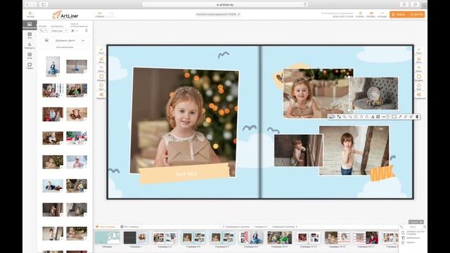
Task: Add a photo frame with the left-page Photo tool
Action: pos(101,60)
